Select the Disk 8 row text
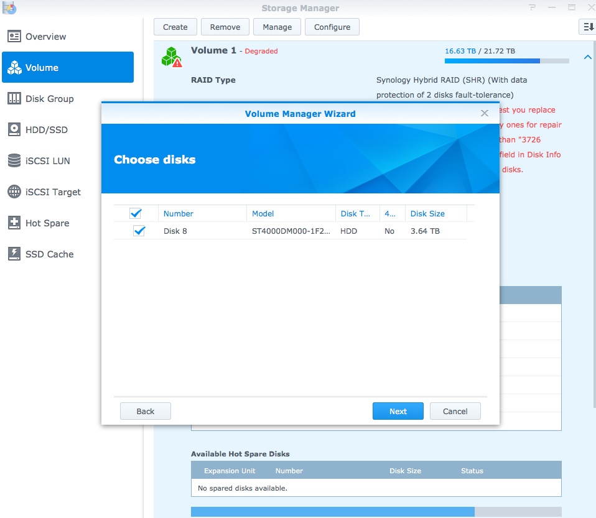Screen dimensions: 596x518 click(x=175, y=231)
